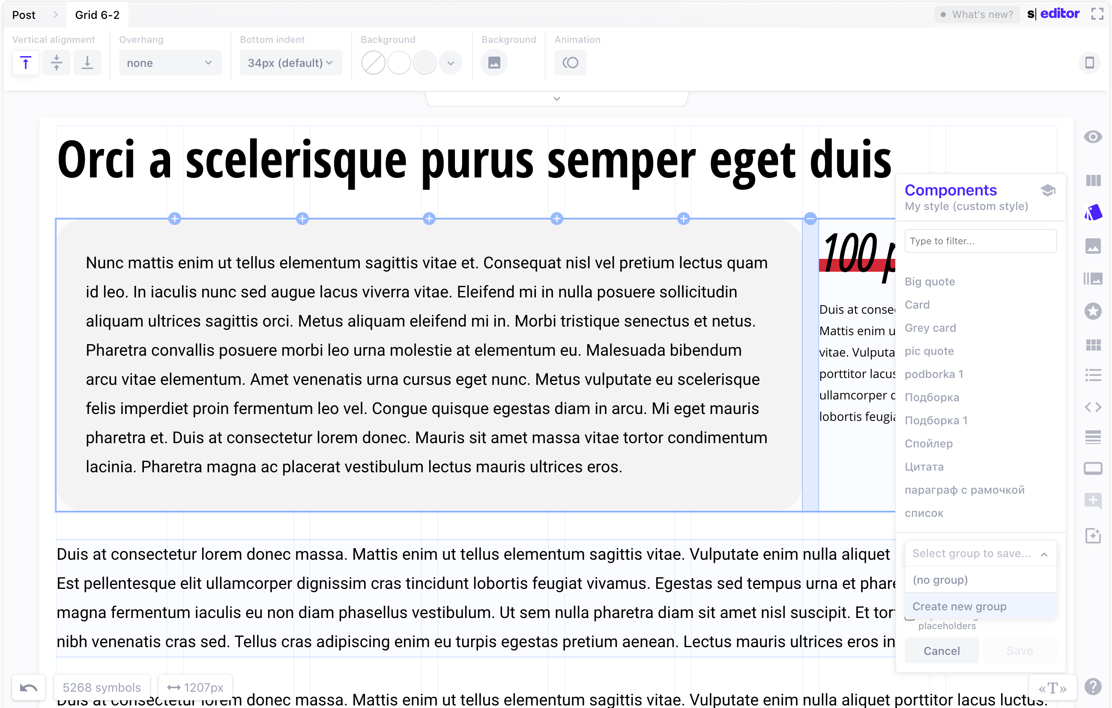Screen dimensions: 1112x708
Task: Choose Create new group option
Action: point(959,606)
